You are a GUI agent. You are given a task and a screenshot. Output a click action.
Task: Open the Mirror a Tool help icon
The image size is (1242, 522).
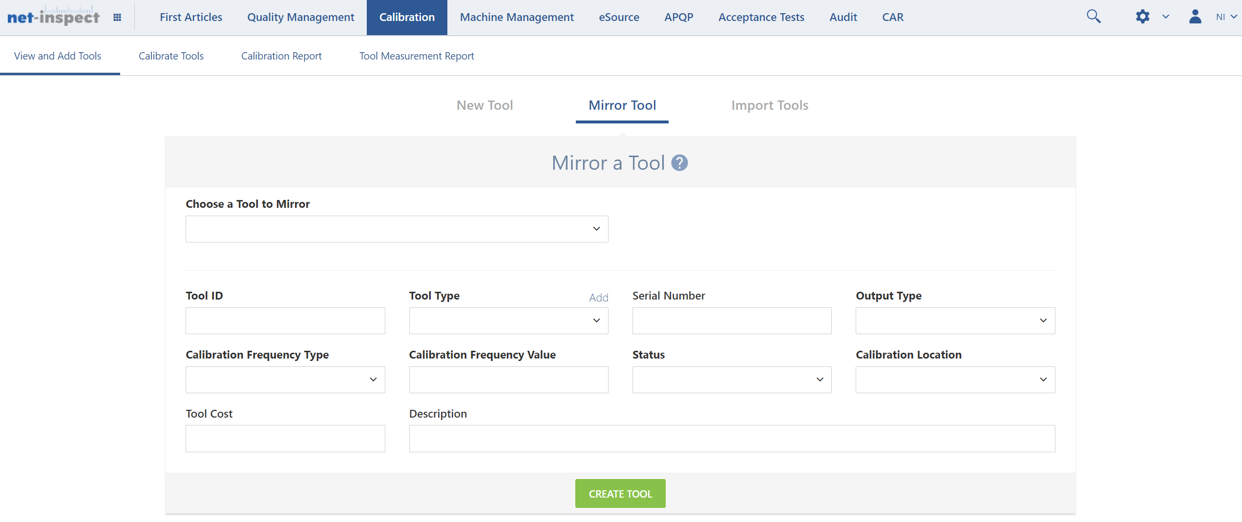(679, 163)
